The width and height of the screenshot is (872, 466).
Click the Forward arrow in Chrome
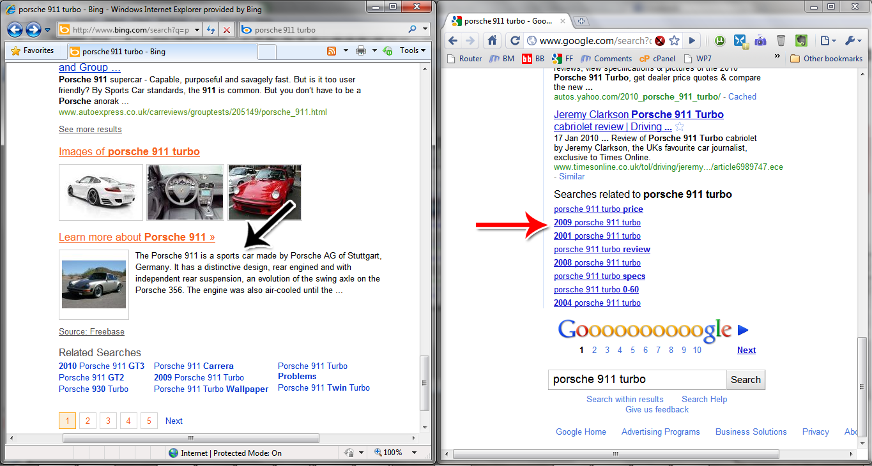click(x=471, y=41)
